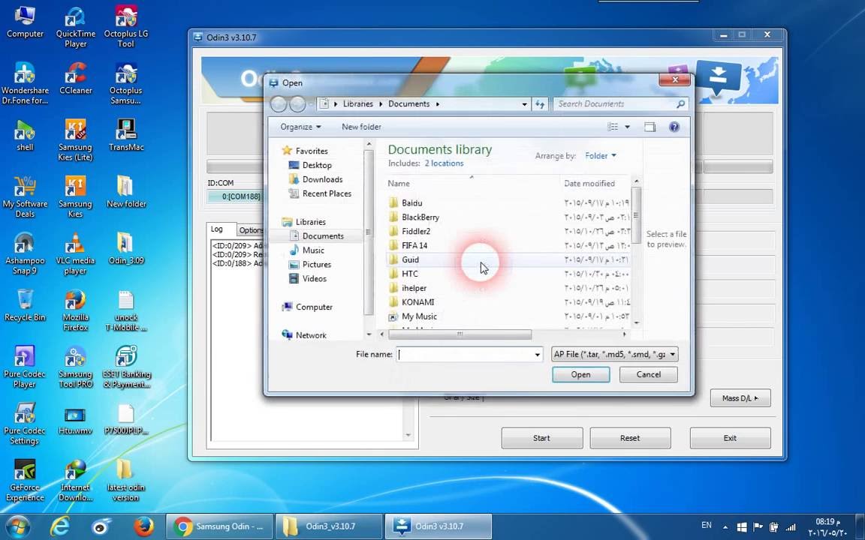The height and width of the screenshot is (540, 865).
Task: Click the Cancel button in dialog
Action: click(x=648, y=375)
